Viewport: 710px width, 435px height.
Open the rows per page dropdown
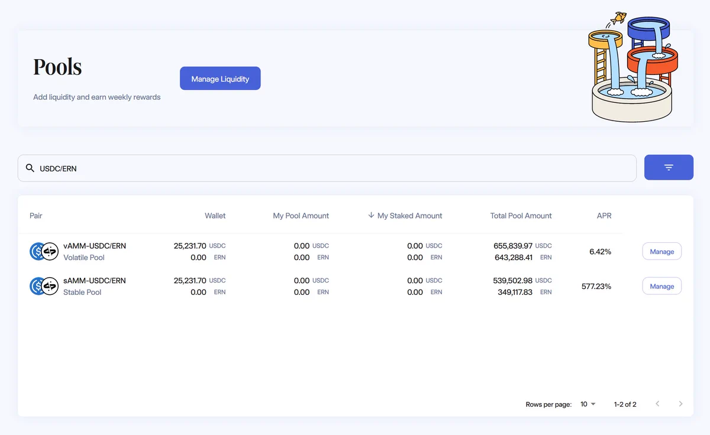[588, 404]
